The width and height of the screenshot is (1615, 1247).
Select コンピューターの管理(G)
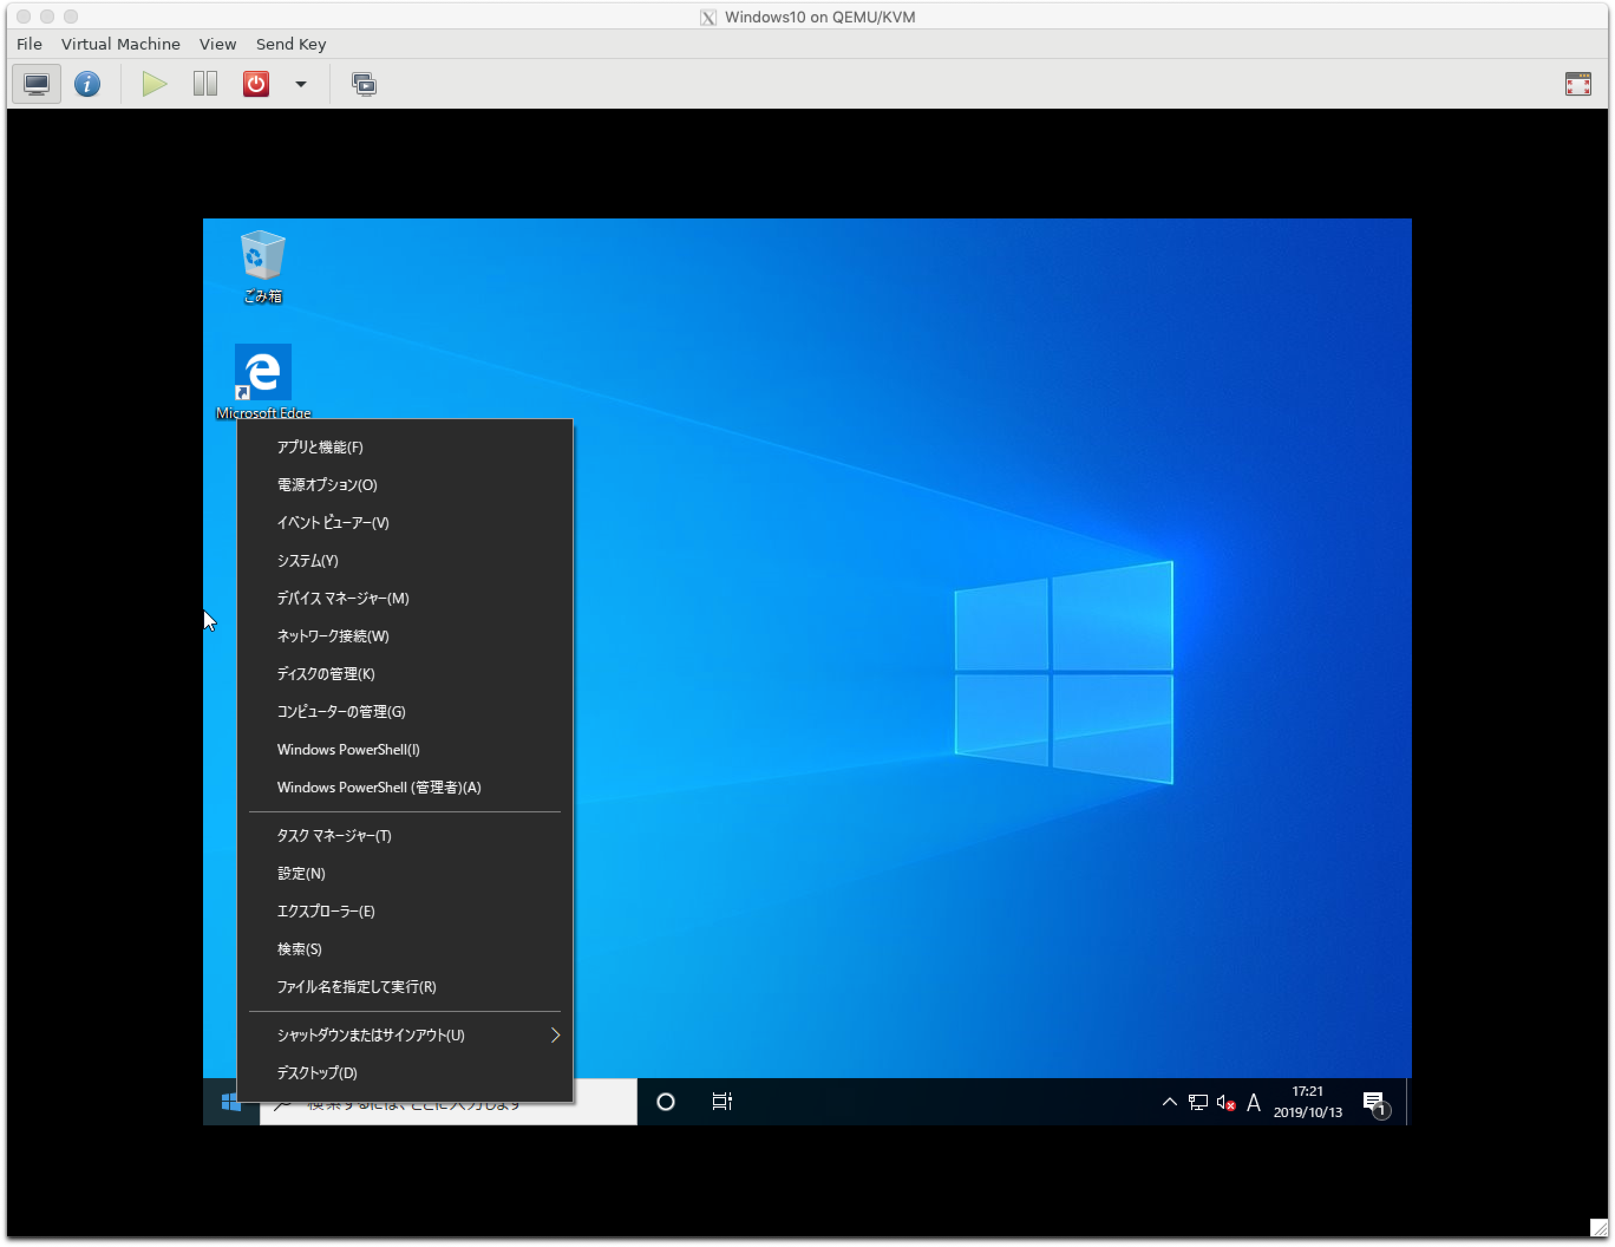(404, 711)
